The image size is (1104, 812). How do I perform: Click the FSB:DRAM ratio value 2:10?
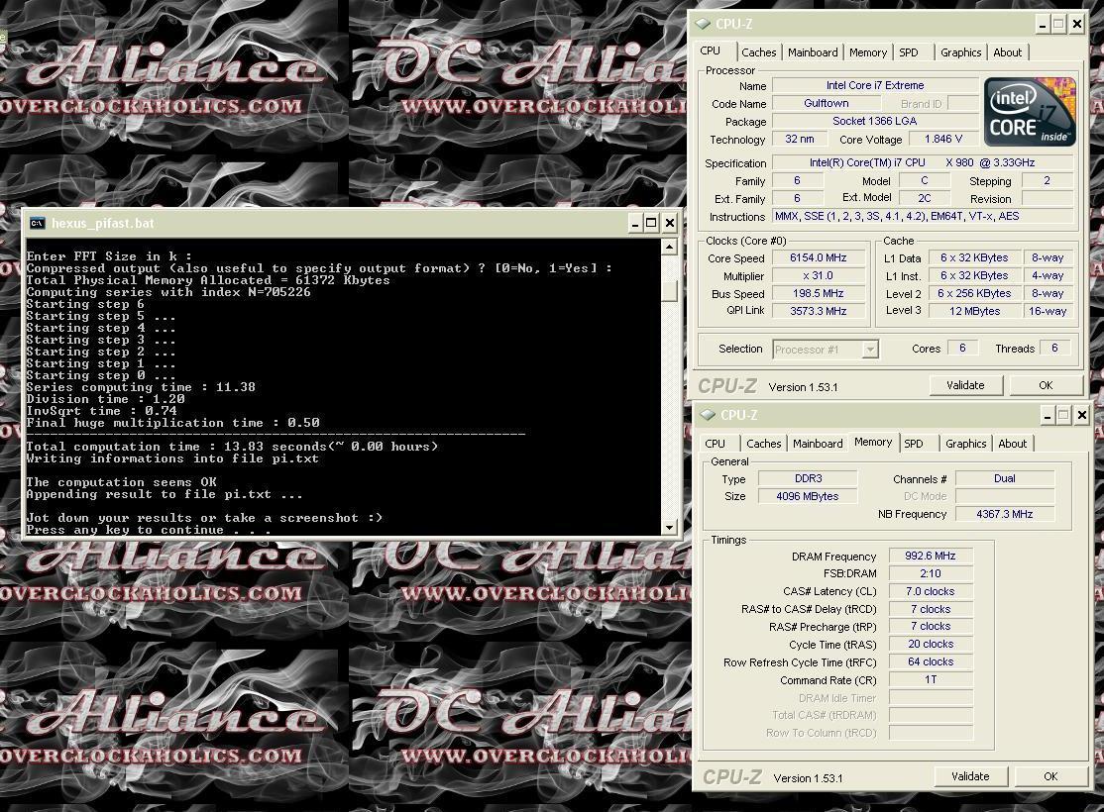pyautogui.click(x=931, y=573)
